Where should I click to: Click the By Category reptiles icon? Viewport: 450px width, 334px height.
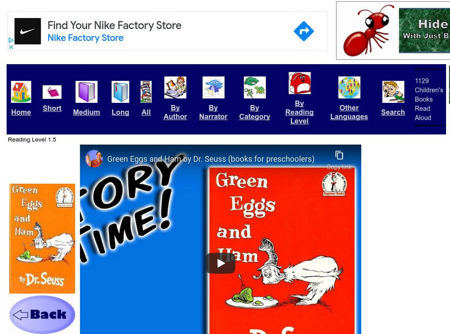click(255, 88)
